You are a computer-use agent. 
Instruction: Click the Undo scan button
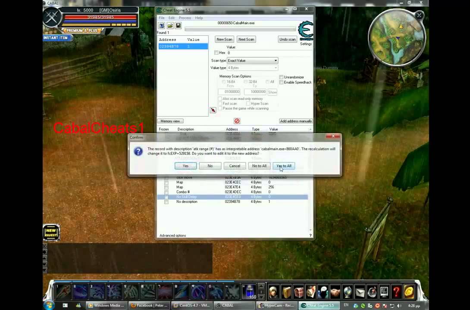tap(288, 39)
